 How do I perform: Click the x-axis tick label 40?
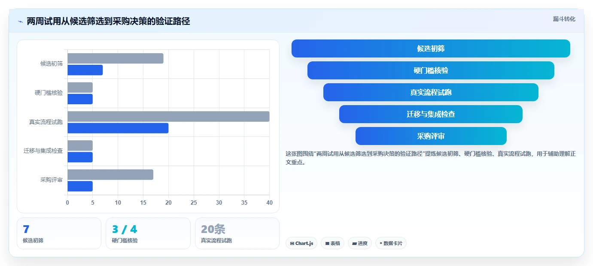tap(270, 203)
